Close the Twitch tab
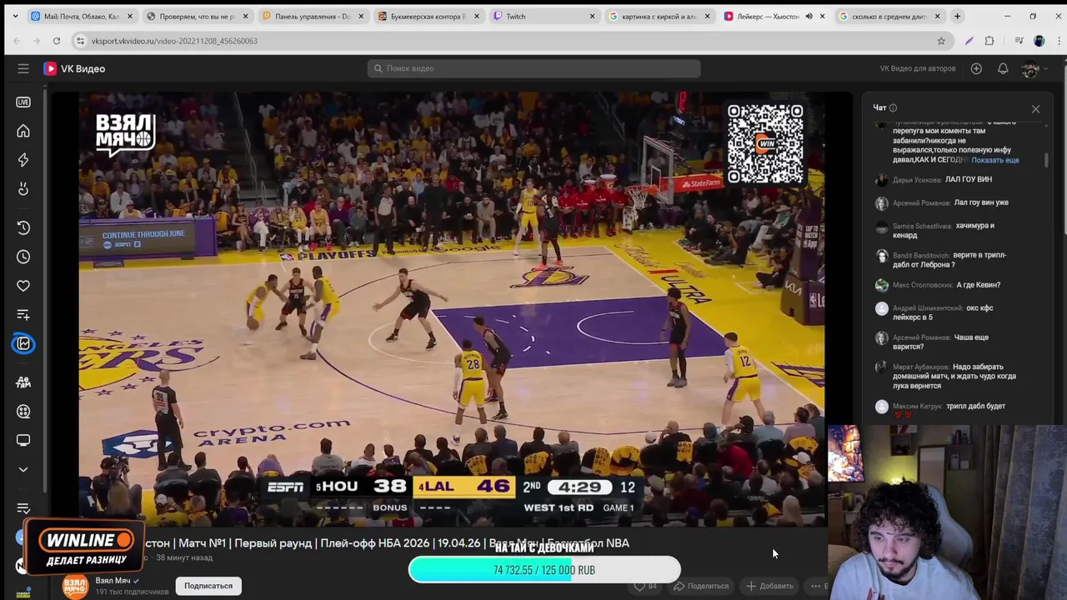 593,16
